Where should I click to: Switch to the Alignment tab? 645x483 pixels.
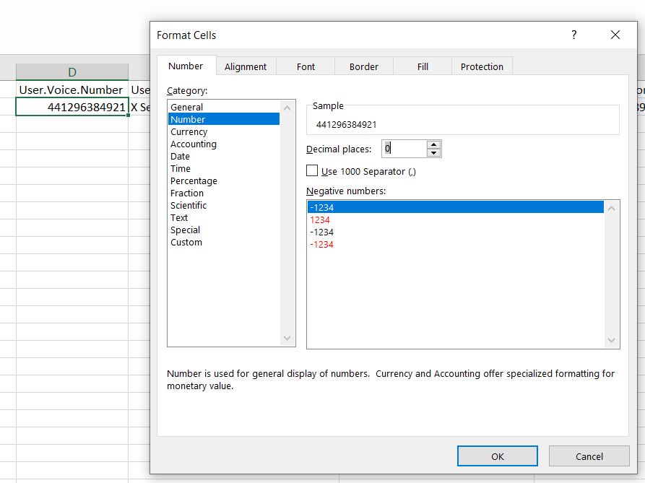(x=246, y=66)
